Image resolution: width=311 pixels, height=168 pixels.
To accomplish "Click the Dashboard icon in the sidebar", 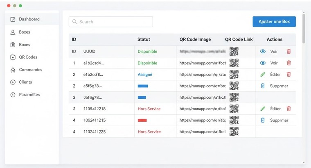I will [13, 19].
